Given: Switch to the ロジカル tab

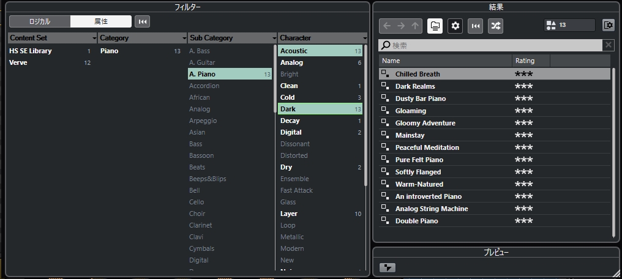Looking at the screenshot, I should tap(40, 21).
